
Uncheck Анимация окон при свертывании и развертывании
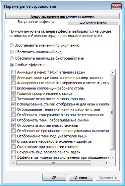(x=13, y=78)
